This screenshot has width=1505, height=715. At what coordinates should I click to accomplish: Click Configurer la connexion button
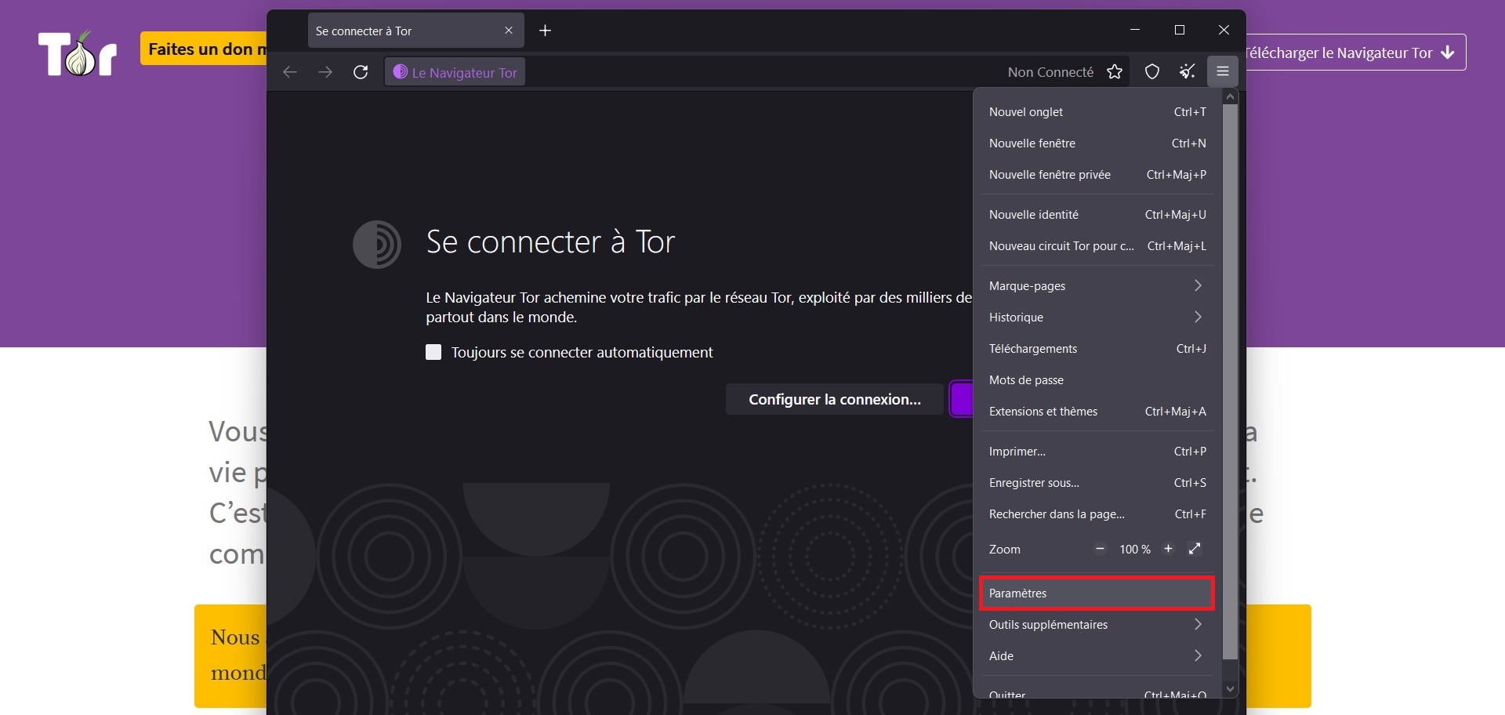(834, 399)
